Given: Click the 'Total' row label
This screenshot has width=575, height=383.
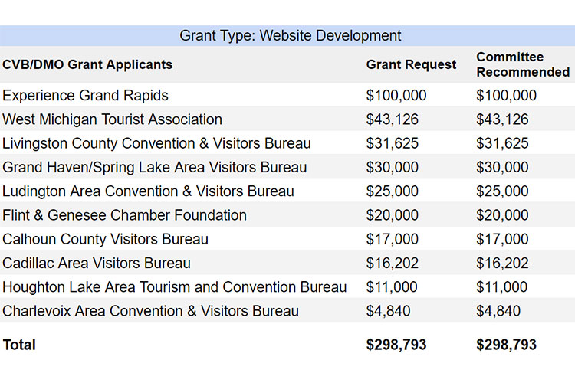Looking at the screenshot, I should point(19,345).
